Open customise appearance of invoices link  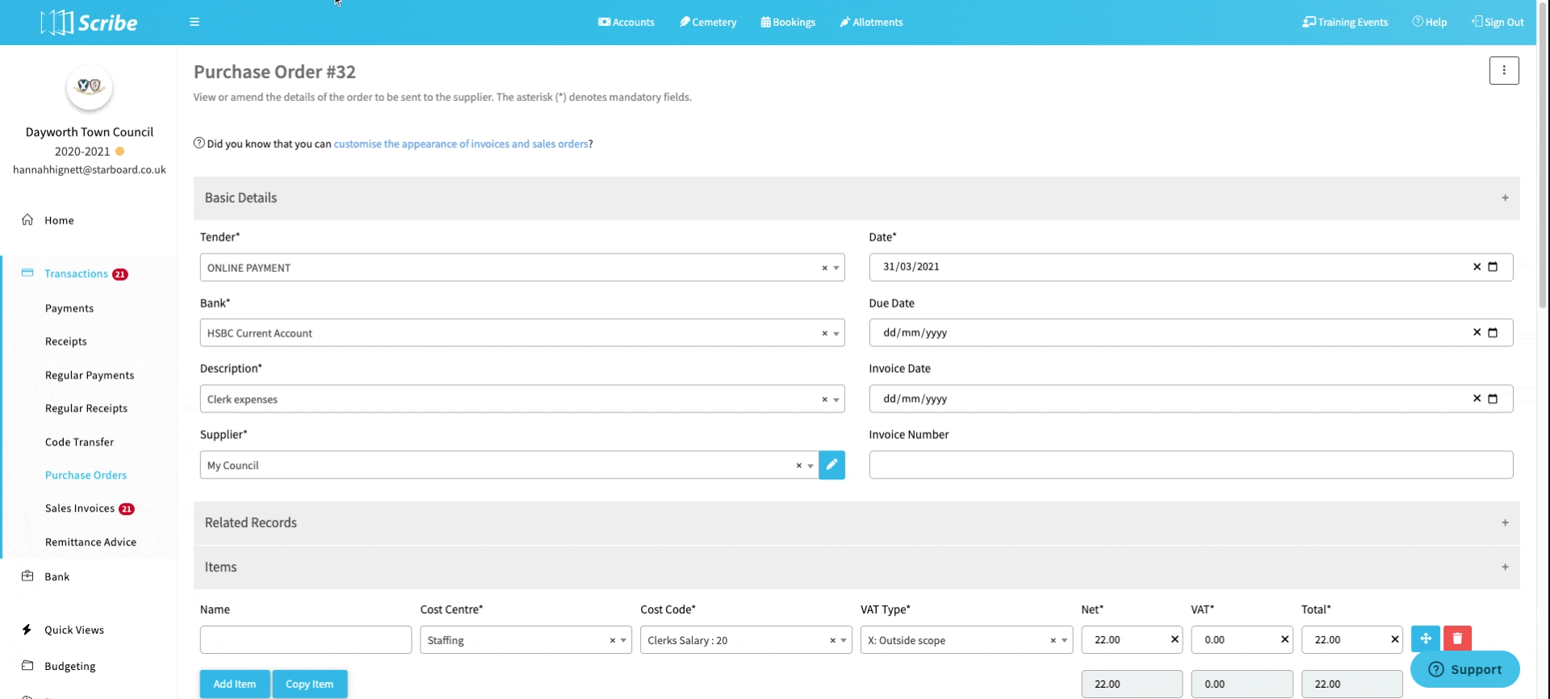click(x=461, y=144)
